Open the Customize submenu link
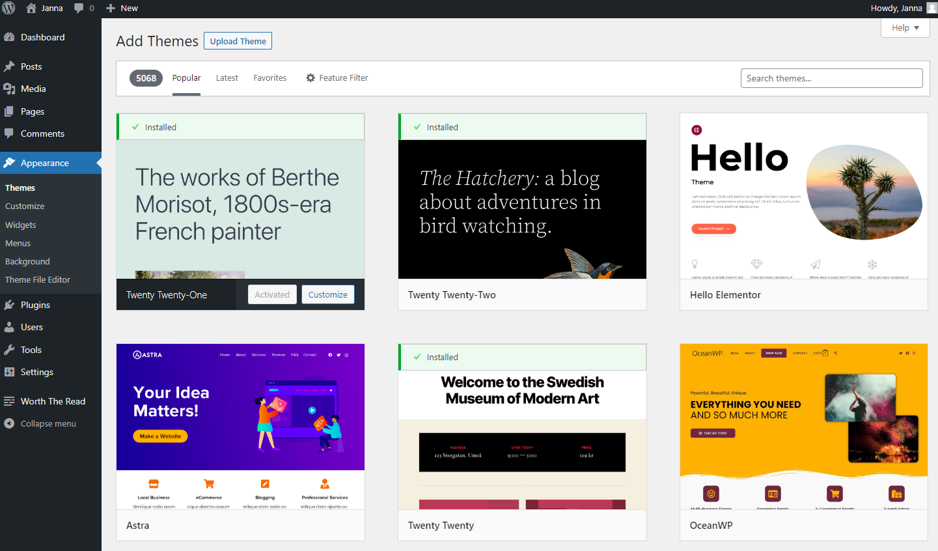This screenshot has width=938, height=551. click(x=25, y=206)
